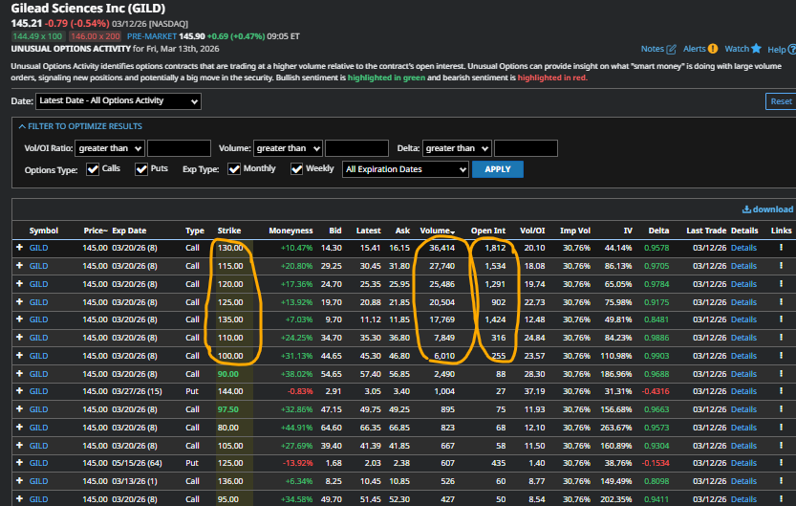Expand the plus icon on 130.00 strike row
Image resolution: width=796 pixels, height=506 pixels.
pos(18,247)
